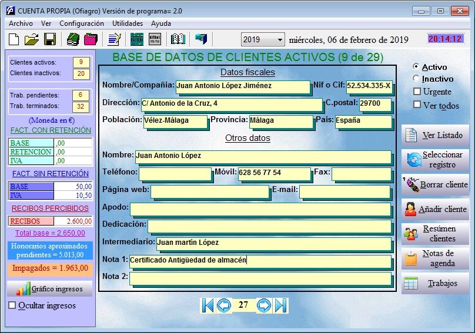The image size is (475, 333).
Task: Click the new blank document icon
Action: point(14,39)
